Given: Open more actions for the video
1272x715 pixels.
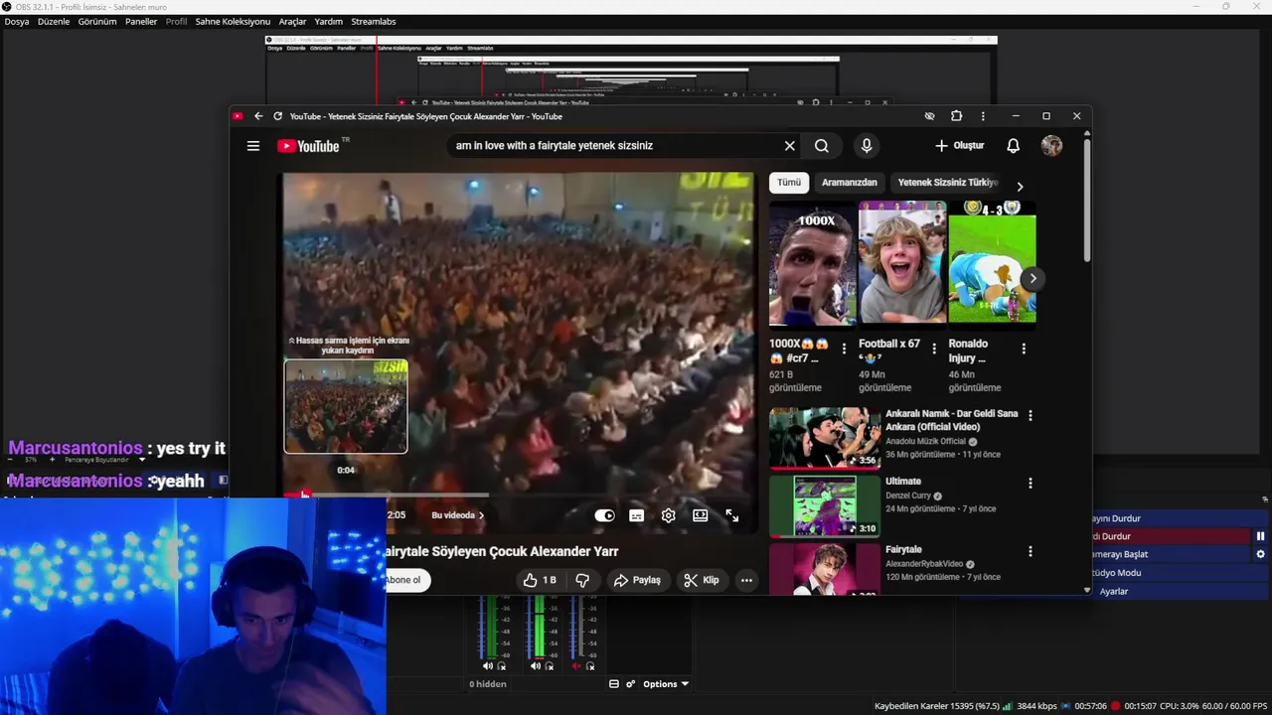Looking at the screenshot, I should point(746,580).
